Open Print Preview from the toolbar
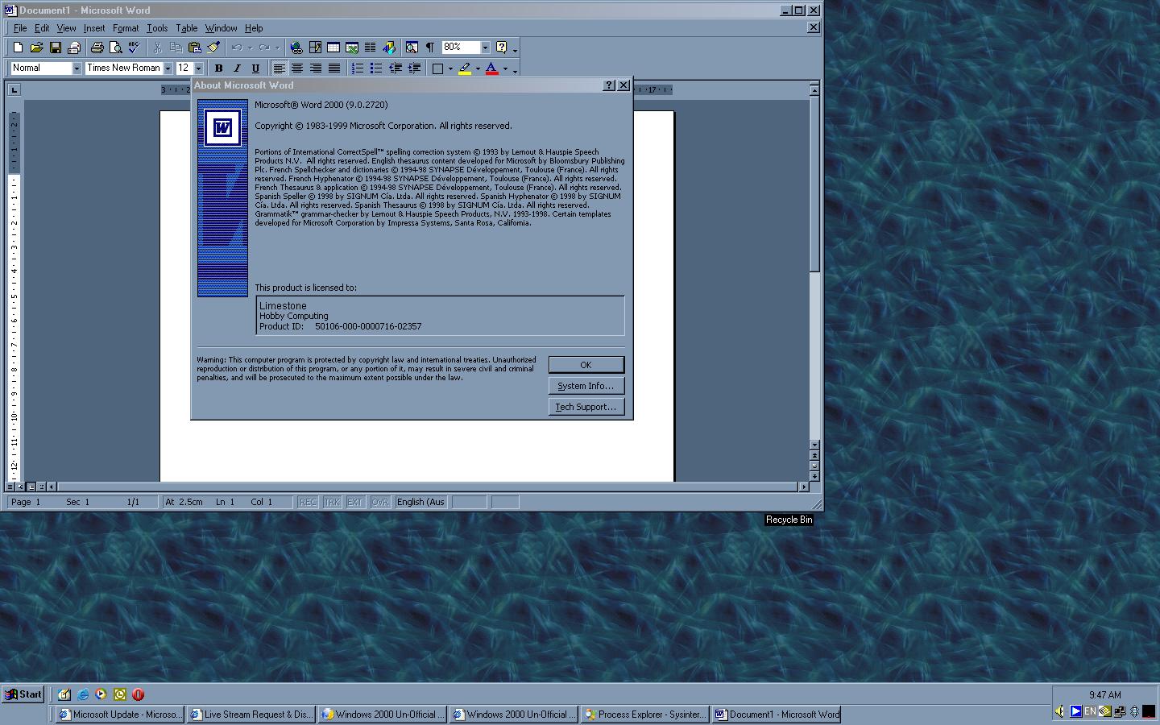This screenshot has height=725, width=1160. click(x=115, y=48)
